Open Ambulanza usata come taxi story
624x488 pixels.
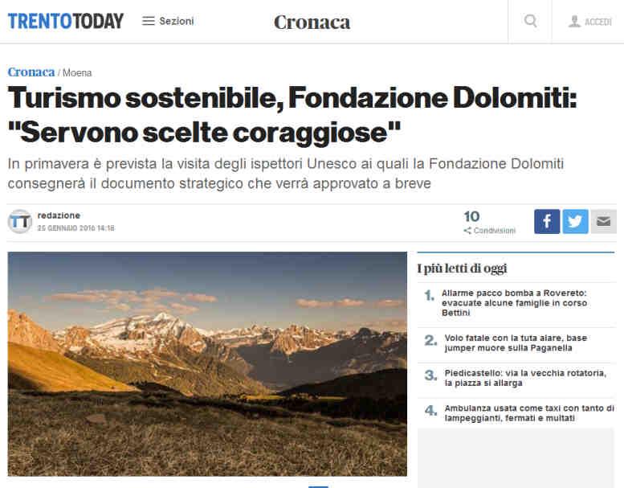(x=529, y=413)
